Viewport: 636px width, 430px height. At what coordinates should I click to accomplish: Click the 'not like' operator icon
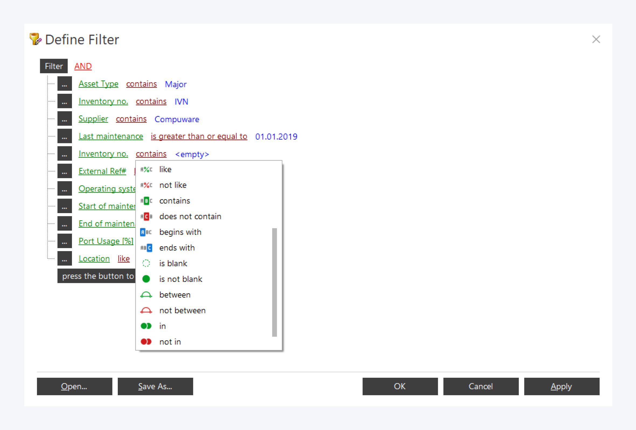[146, 185]
